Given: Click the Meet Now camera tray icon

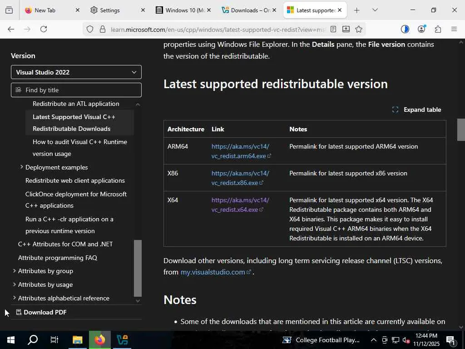Looking at the screenshot, I should (x=385, y=340).
